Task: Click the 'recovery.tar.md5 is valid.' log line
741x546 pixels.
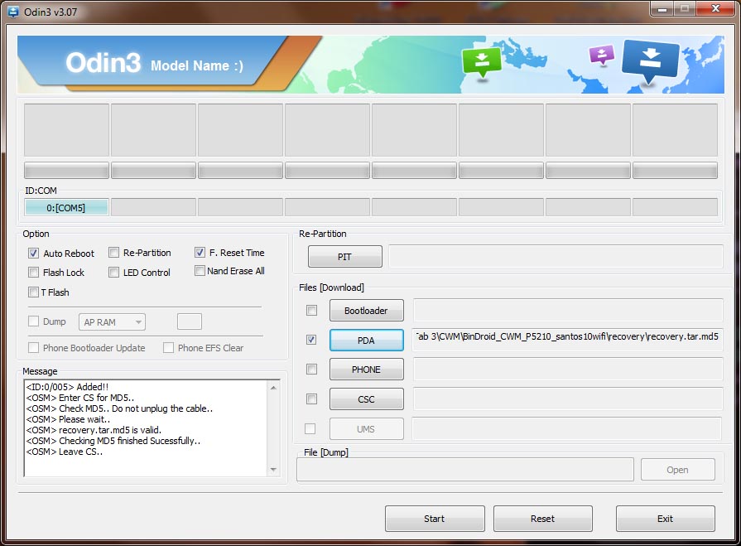Action: [94, 430]
